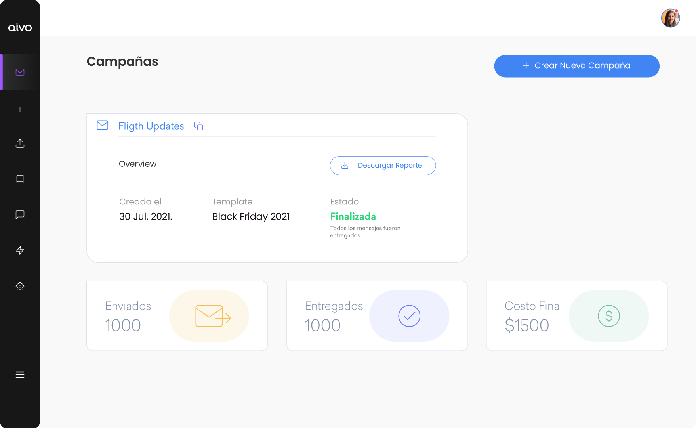
Task: Click the upload icon in sidebar
Action: (20, 143)
